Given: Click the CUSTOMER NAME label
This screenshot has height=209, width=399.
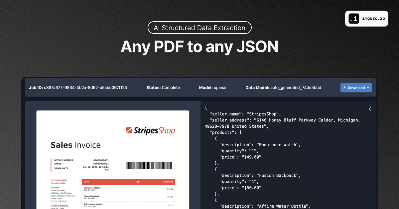Looking at the screenshot, I should [x=59, y=180].
